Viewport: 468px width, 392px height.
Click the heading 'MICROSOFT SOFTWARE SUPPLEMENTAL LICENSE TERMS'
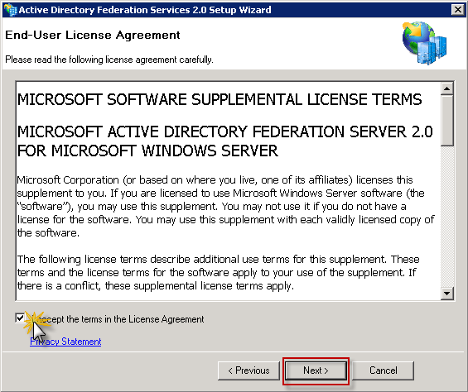pos(220,99)
